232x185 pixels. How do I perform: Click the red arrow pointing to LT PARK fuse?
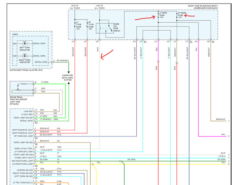tap(145, 18)
